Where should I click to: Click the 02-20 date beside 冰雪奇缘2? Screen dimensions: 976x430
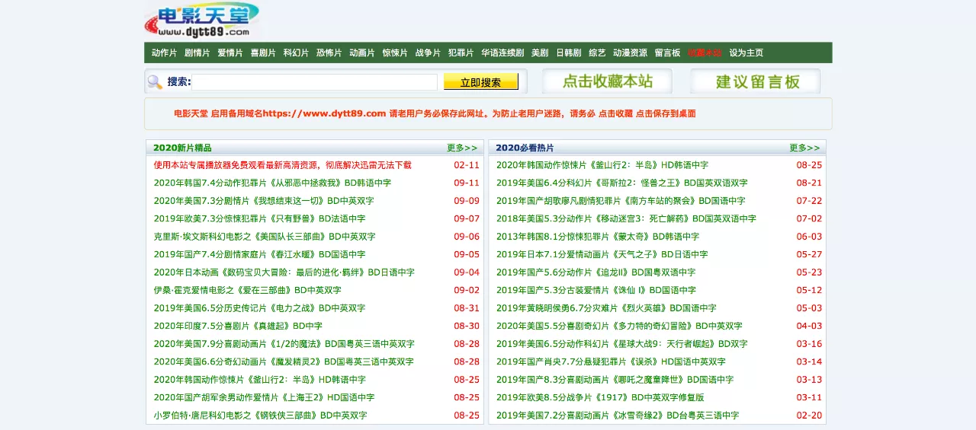pyautogui.click(x=809, y=416)
